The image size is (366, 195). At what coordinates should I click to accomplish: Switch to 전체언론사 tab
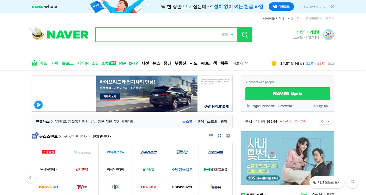point(102,137)
